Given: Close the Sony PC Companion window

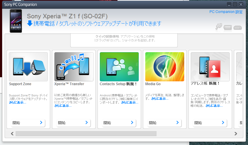Looking at the screenshot, I should (241, 4).
